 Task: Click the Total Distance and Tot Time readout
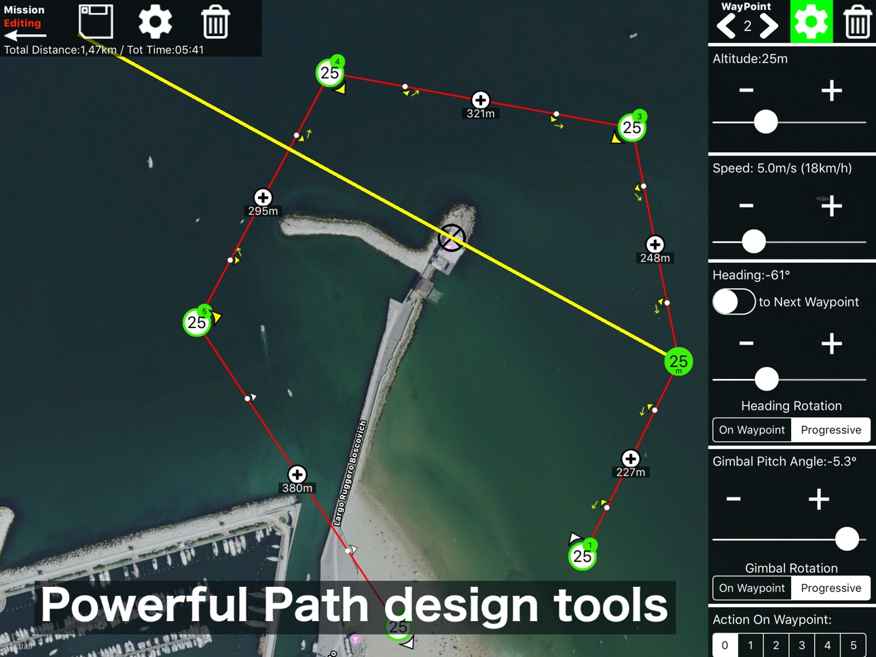coord(104,50)
